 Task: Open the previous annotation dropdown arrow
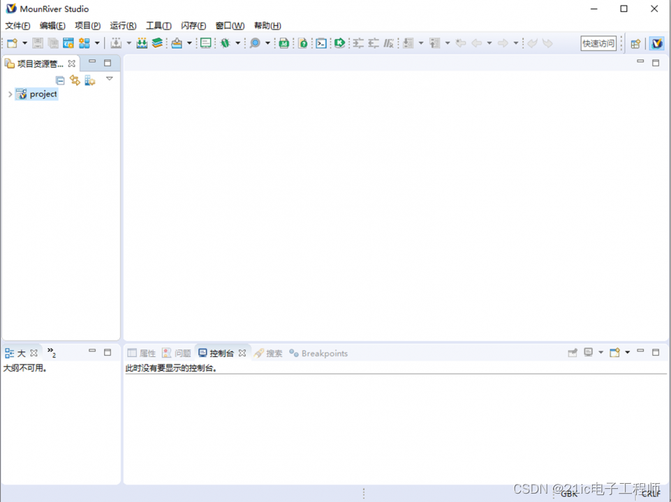click(448, 43)
